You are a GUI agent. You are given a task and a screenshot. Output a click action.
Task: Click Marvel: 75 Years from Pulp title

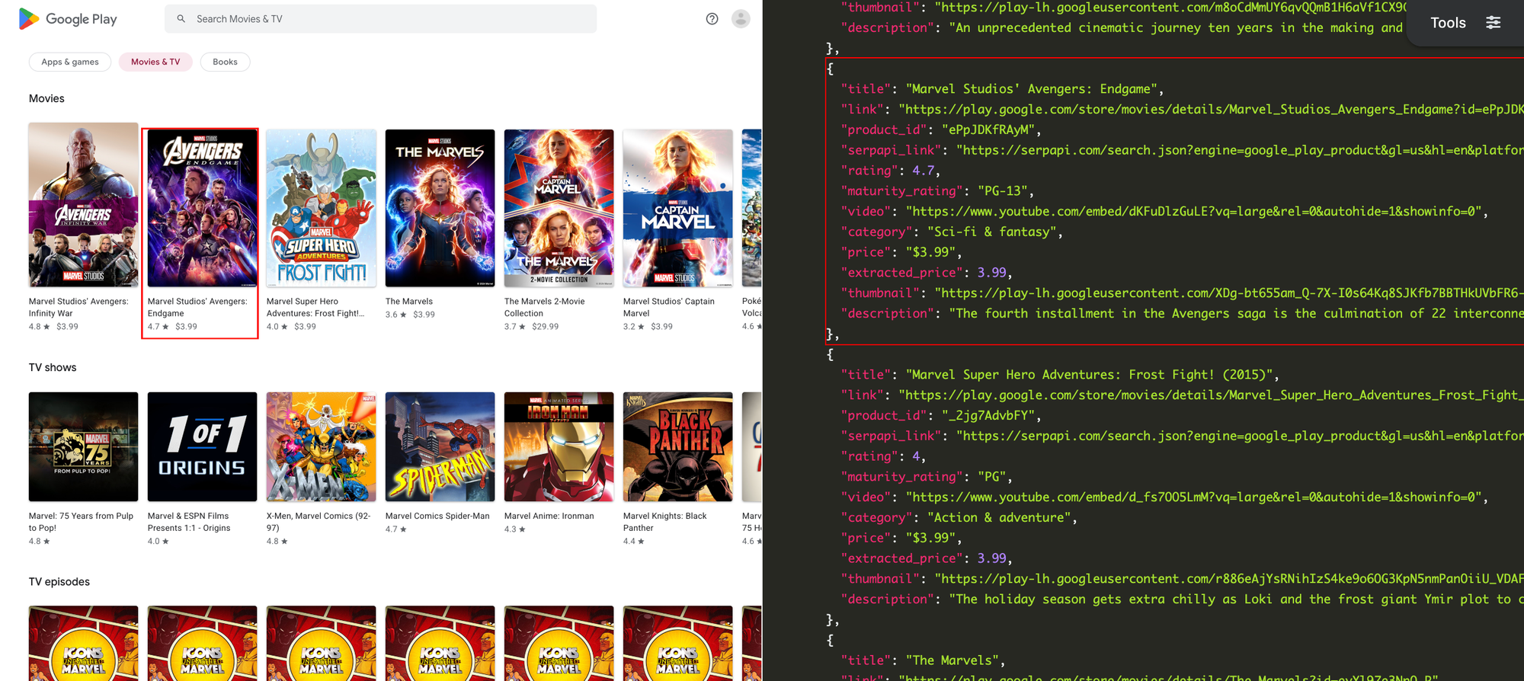click(x=81, y=522)
